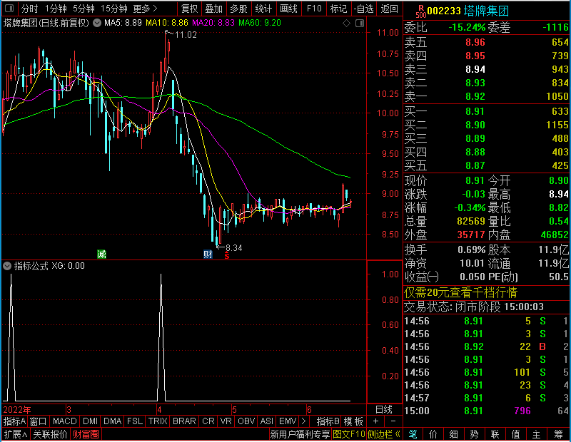Screen dimensions: 571x442
Task: Open the 多股 multi-stock view
Action: click(238, 9)
